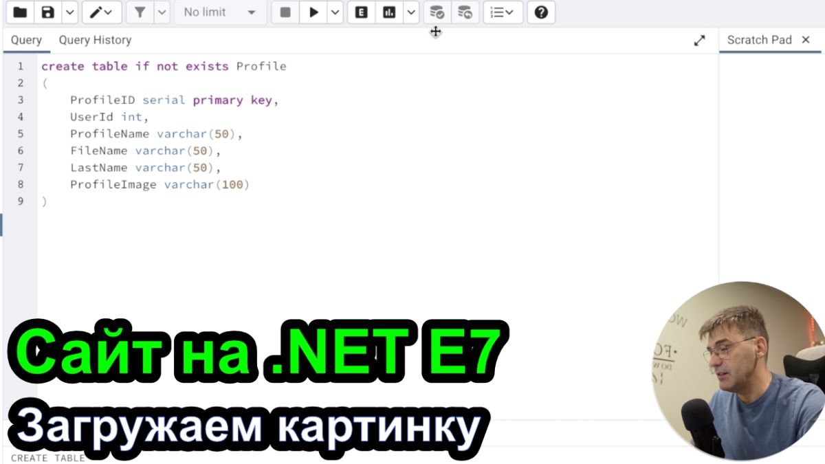825x464 pixels.
Task: Expand the filter options dropdown arrow
Action: [162, 12]
